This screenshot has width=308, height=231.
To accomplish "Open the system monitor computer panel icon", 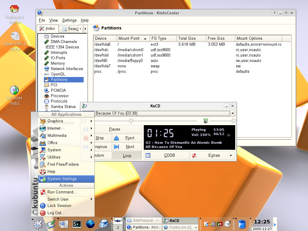I will click(64, 224).
